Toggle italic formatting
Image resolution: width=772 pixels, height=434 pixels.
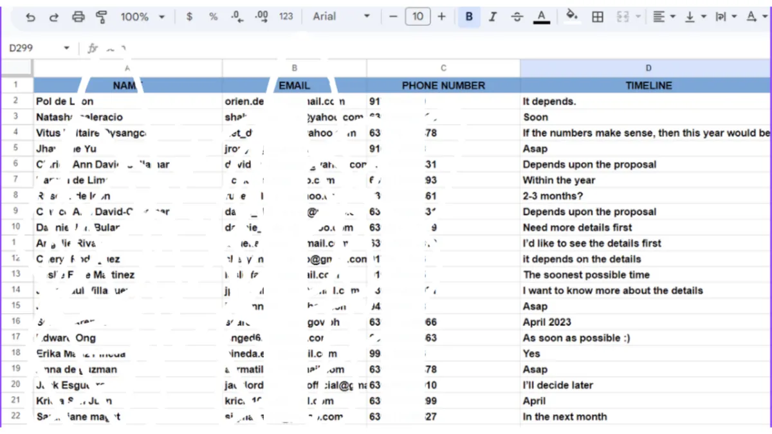coord(493,17)
